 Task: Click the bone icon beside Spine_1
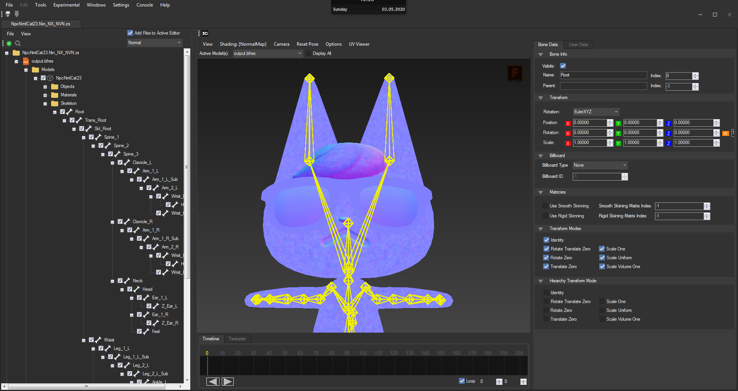(98, 137)
